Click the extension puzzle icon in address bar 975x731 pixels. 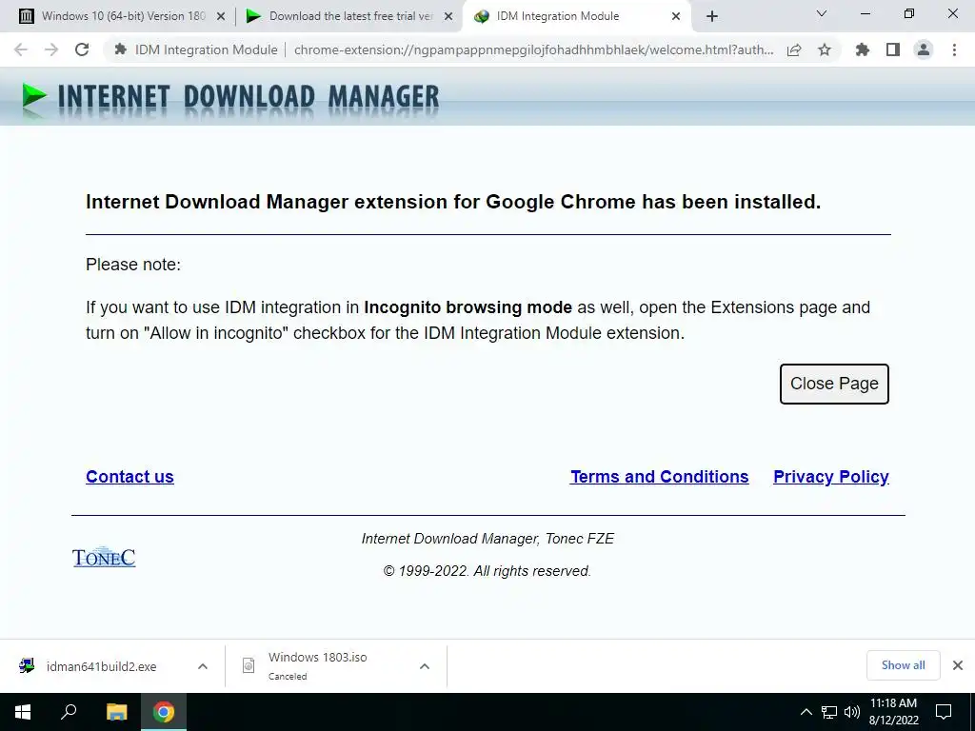coord(121,49)
